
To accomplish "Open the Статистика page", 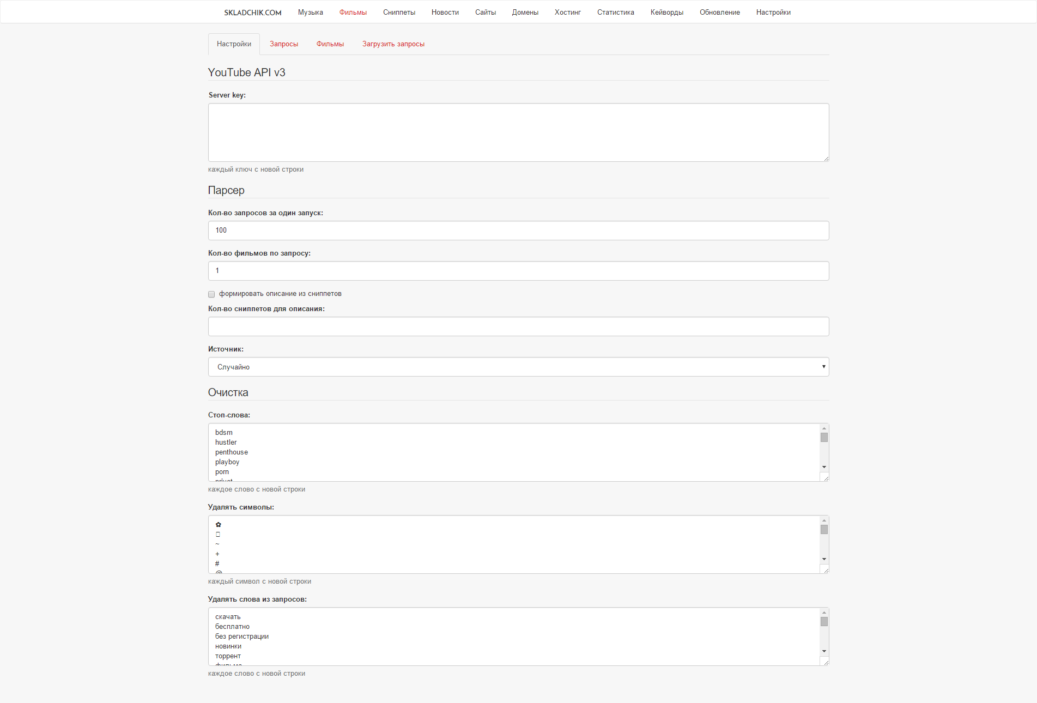I will 615,12.
